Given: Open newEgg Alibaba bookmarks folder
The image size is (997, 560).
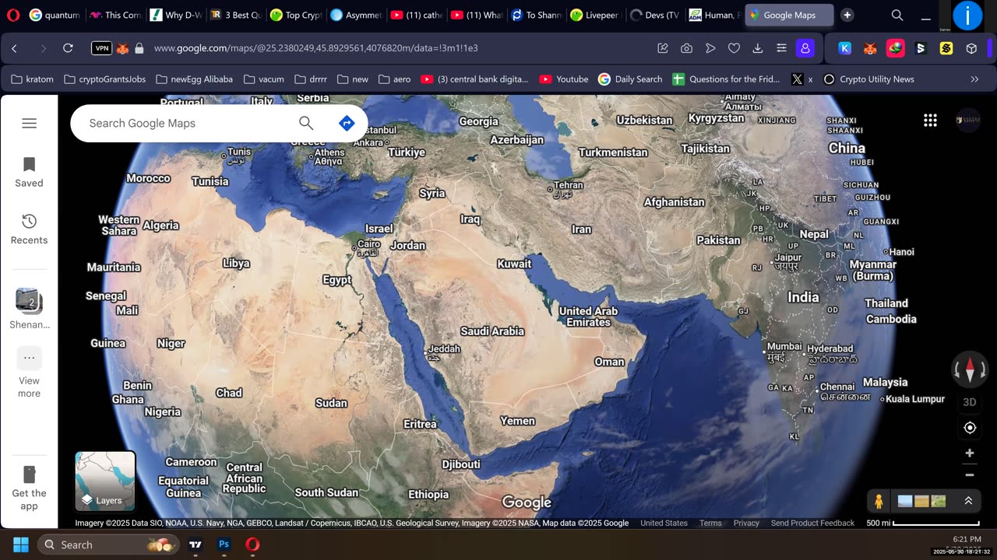Looking at the screenshot, I should (x=195, y=79).
